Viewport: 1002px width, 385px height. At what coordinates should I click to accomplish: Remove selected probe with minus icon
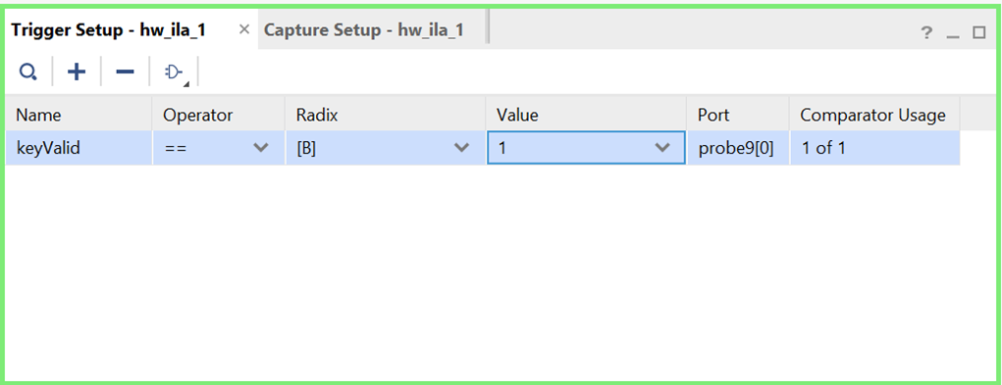pos(125,72)
